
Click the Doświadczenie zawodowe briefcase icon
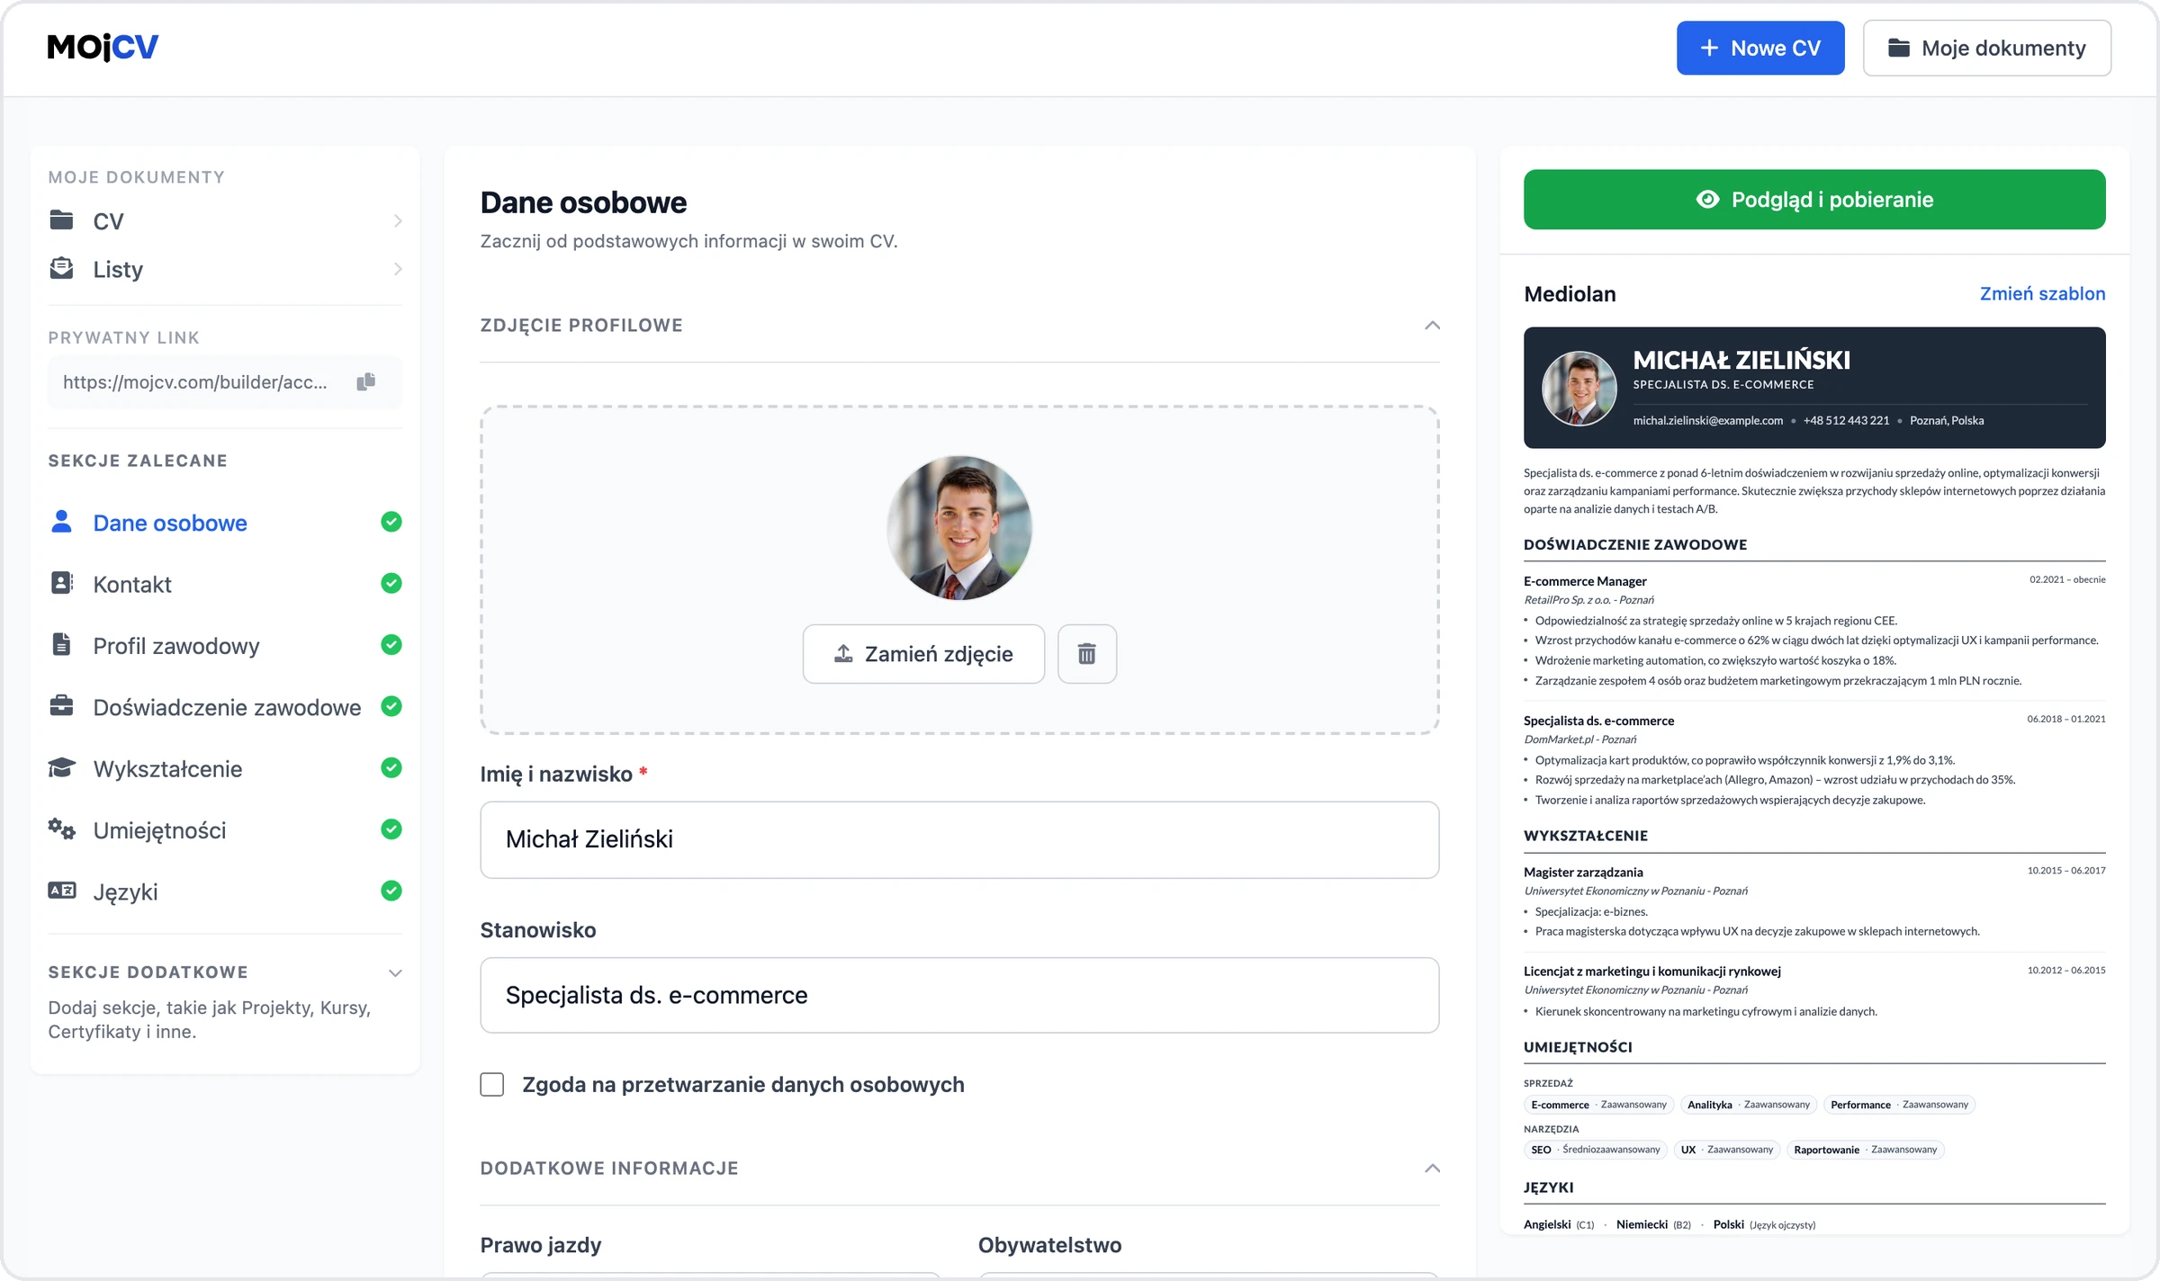click(61, 706)
